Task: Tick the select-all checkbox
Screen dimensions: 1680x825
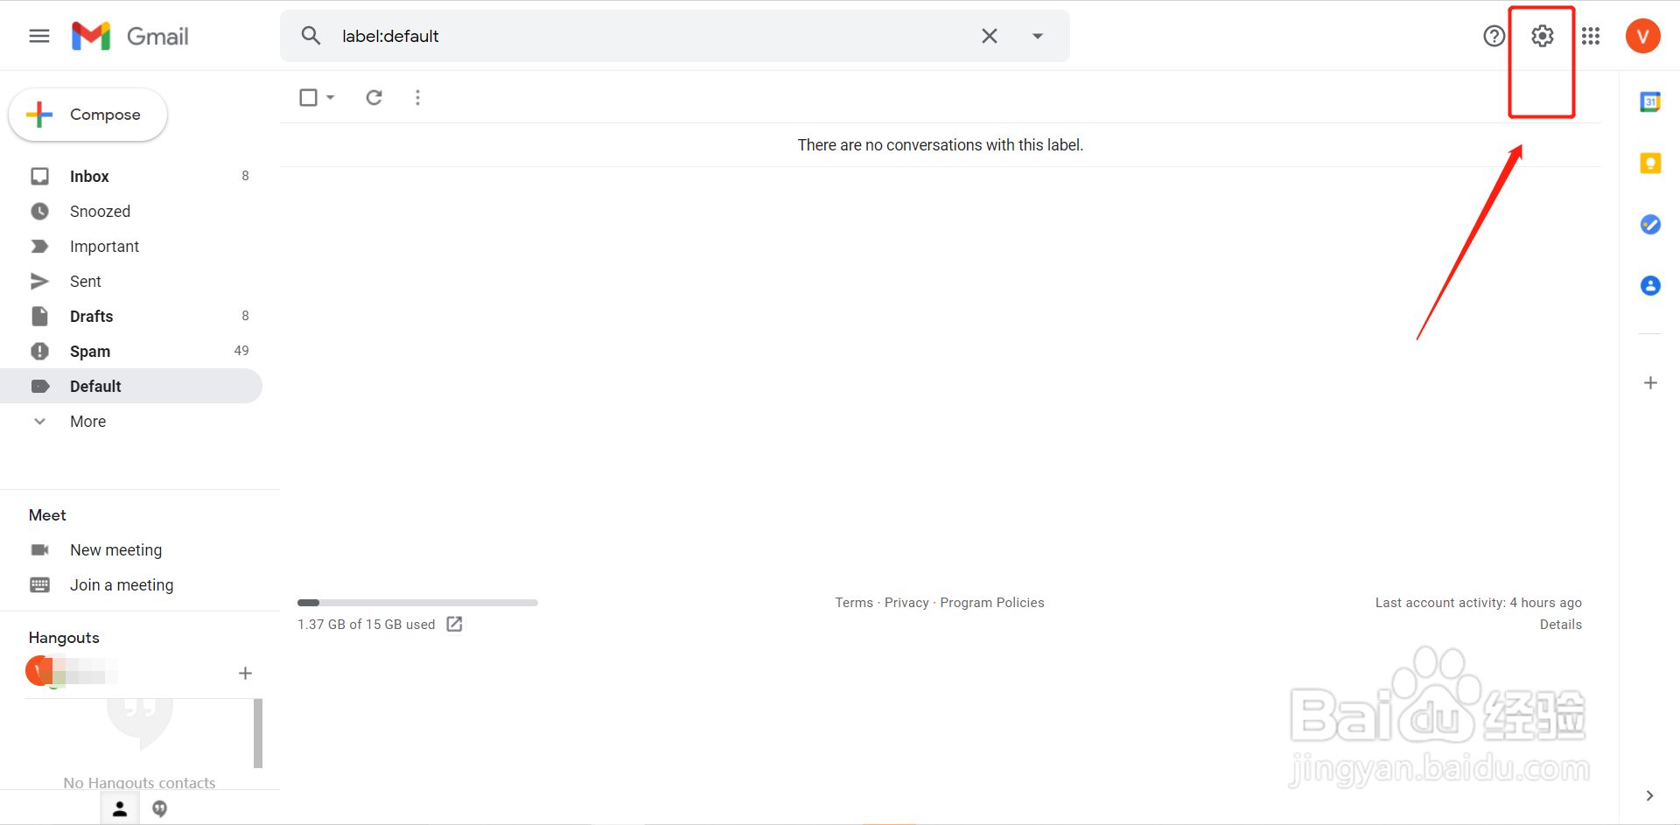Action: point(308,97)
